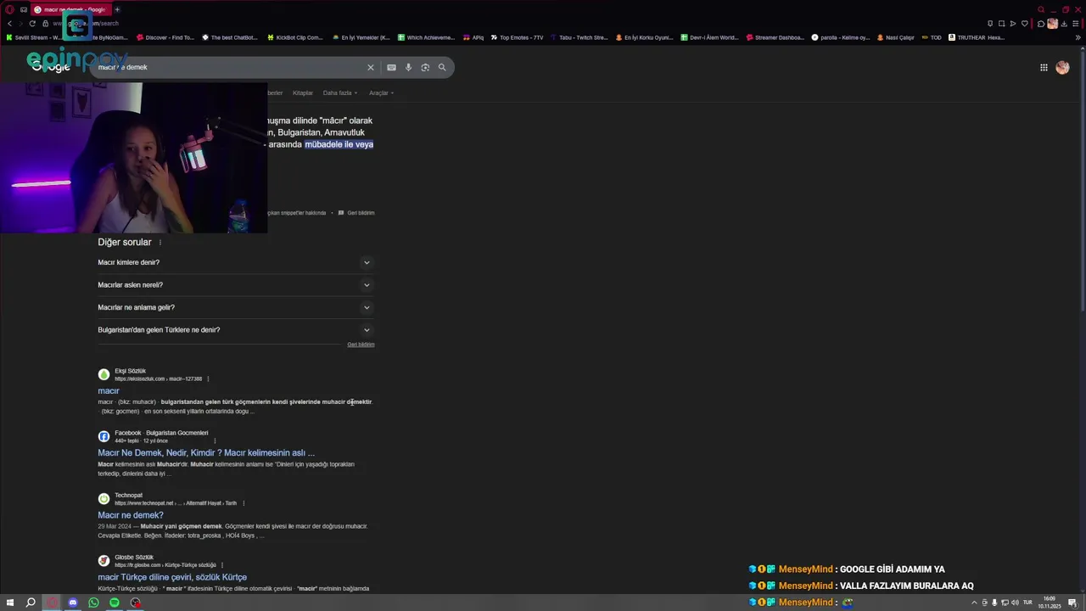Start voice search with the microphone icon
This screenshot has width=1086, height=611.
(408, 67)
